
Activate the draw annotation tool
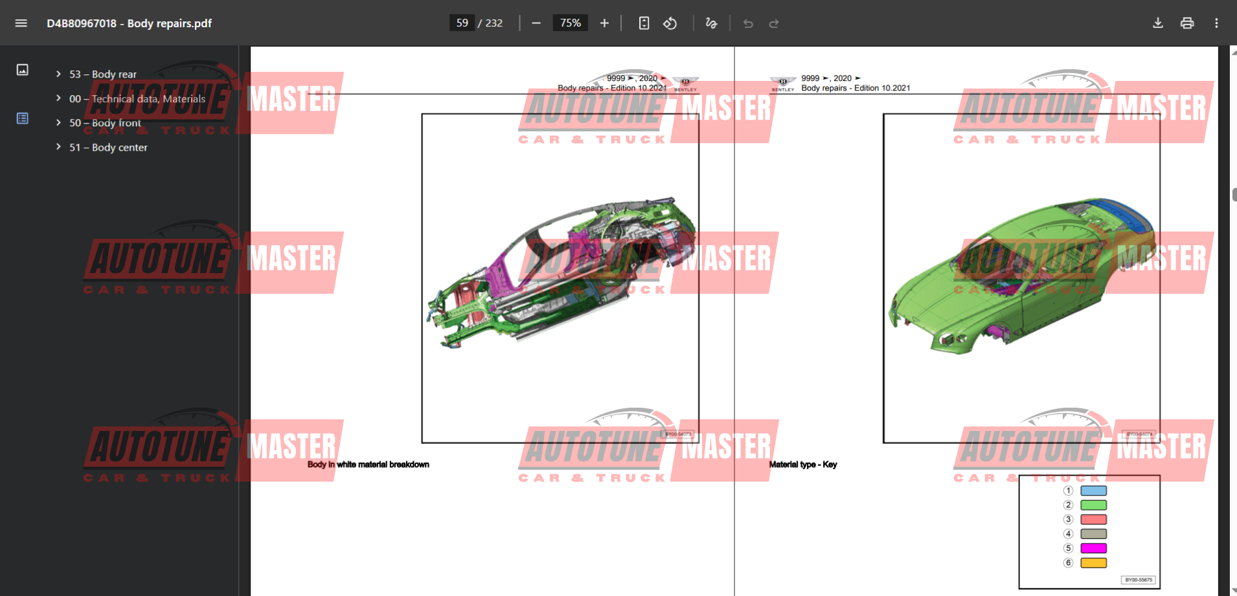pyautogui.click(x=711, y=23)
